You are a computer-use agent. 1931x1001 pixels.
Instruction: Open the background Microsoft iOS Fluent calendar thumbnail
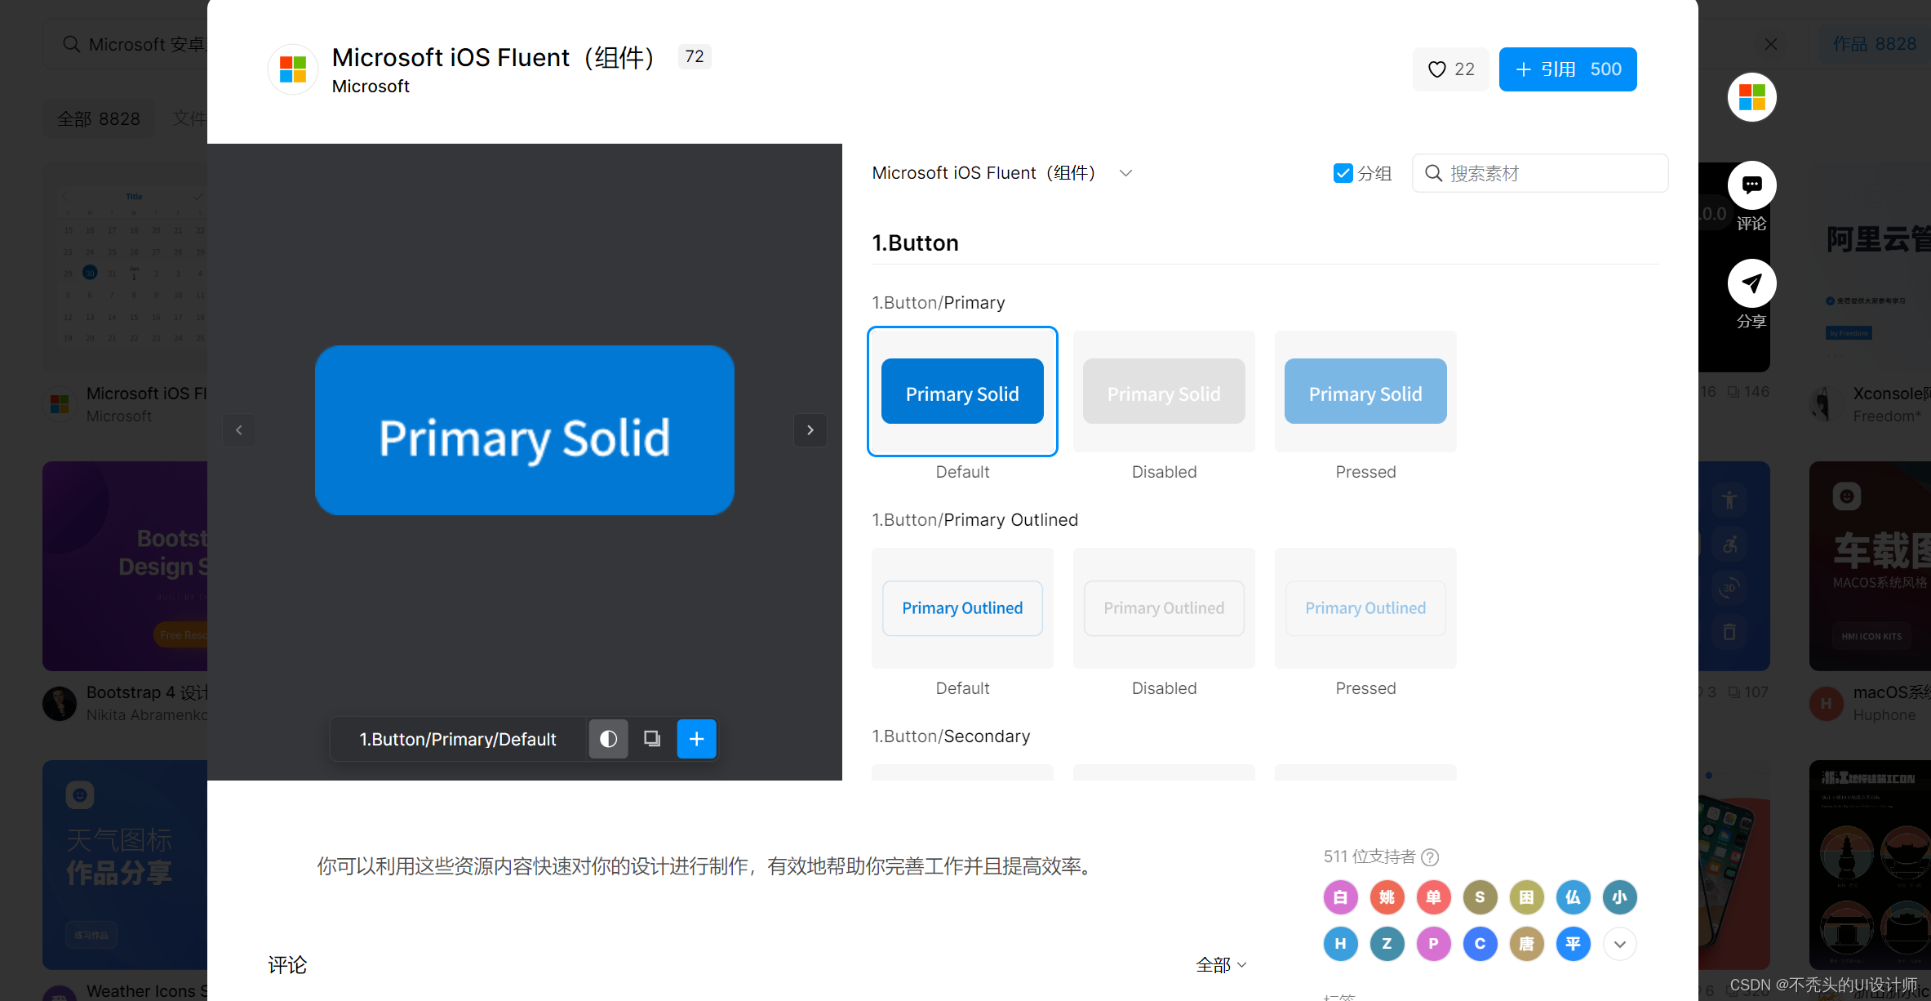click(125, 268)
